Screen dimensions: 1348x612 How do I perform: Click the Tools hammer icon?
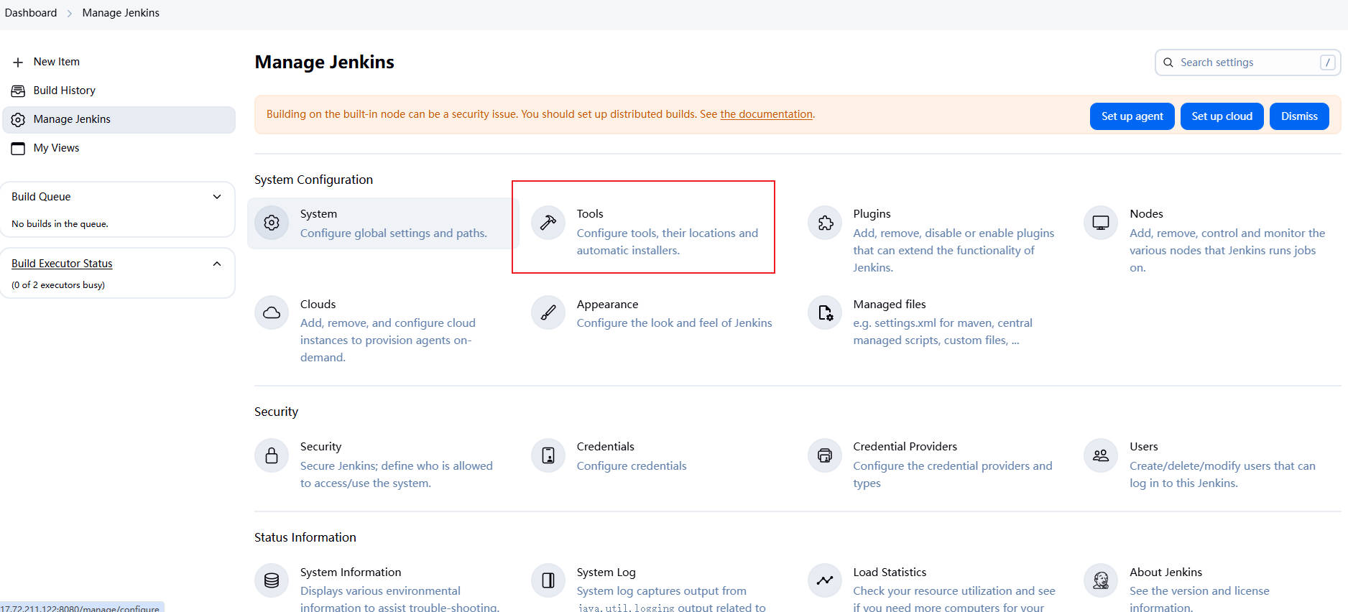click(x=548, y=223)
